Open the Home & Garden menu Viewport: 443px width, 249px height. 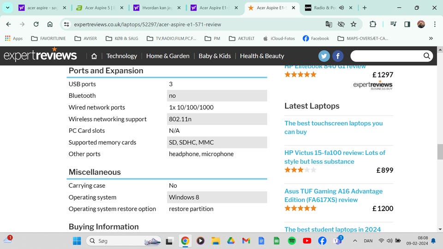[x=168, y=56]
